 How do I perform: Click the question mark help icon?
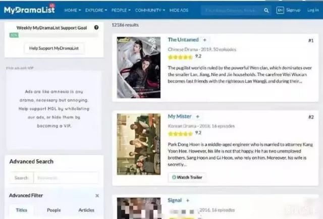point(96,27)
